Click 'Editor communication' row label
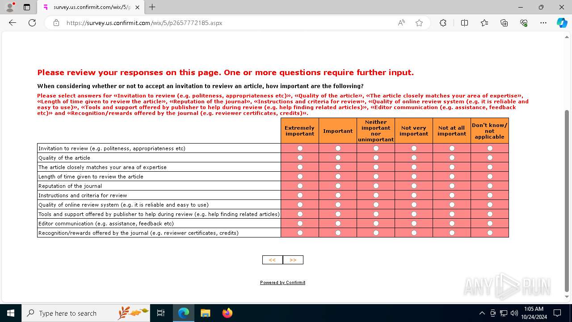This screenshot has width=572, height=322. tap(106, 224)
